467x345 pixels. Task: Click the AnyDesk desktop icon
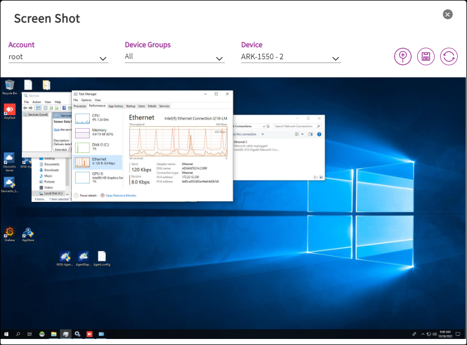pos(9,110)
